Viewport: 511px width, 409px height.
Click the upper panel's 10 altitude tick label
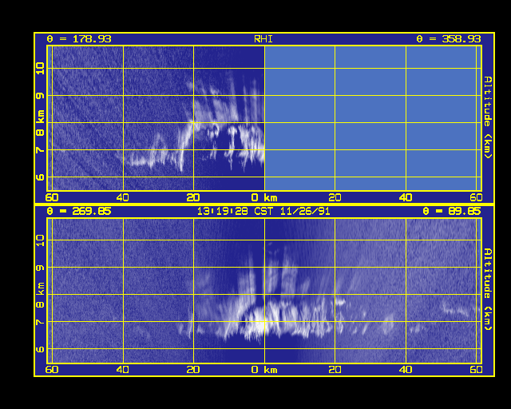pos(40,69)
